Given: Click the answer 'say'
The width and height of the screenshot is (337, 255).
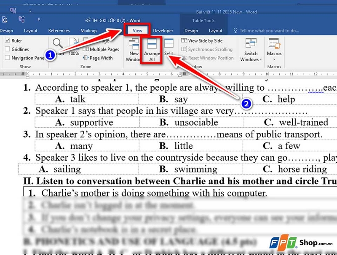Looking at the screenshot, I should [x=181, y=99].
